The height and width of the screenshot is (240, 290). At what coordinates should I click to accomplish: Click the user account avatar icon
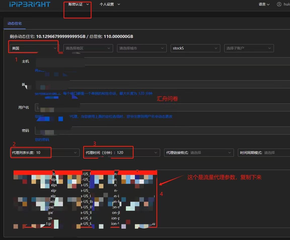click(279, 4)
